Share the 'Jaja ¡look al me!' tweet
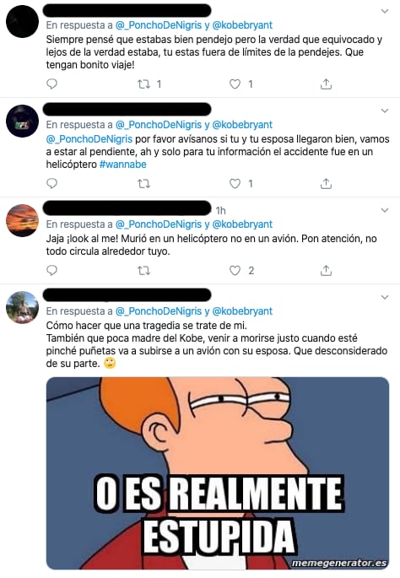 click(326, 271)
